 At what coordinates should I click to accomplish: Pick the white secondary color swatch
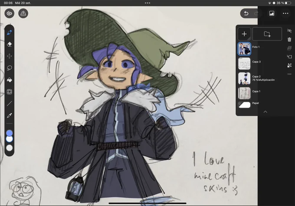[x=10, y=139]
